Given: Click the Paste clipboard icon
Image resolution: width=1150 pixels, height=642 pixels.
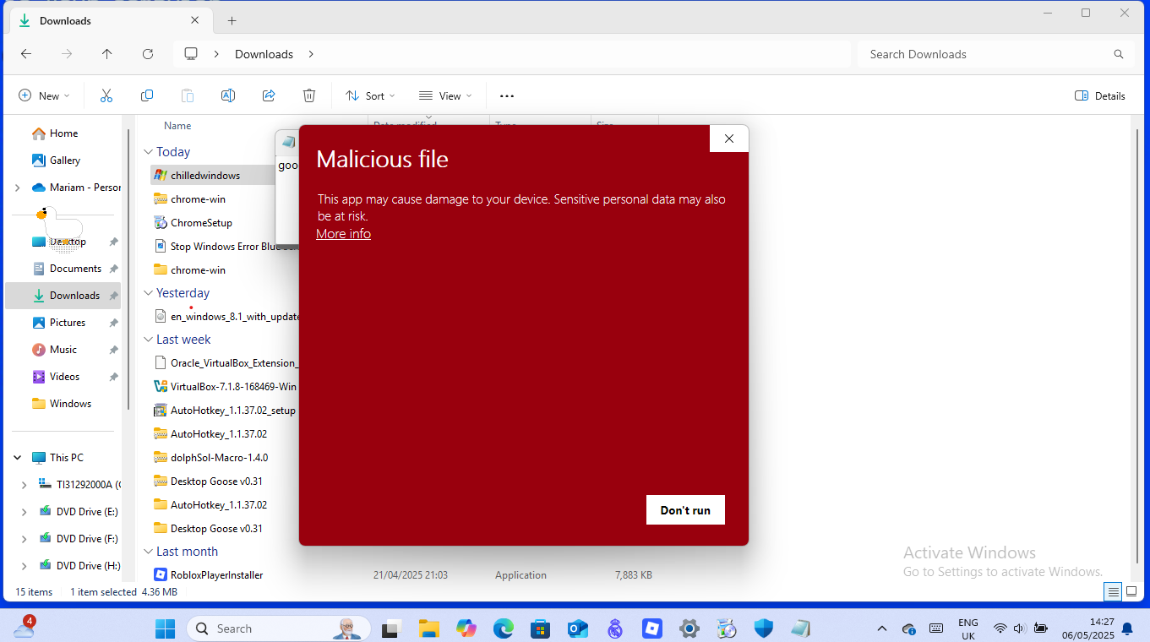Looking at the screenshot, I should (x=188, y=95).
